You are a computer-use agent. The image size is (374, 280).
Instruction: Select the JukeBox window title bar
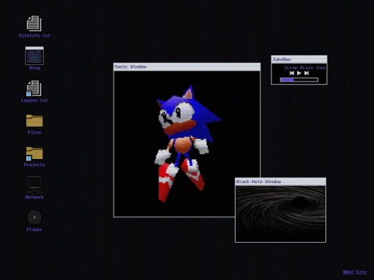click(x=299, y=59)
